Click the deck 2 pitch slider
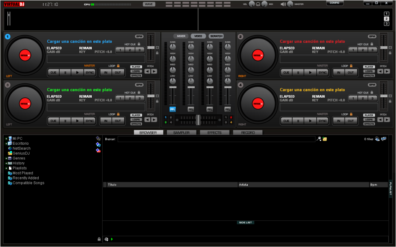The image size is (396, 247). click(x=384, y=47)
